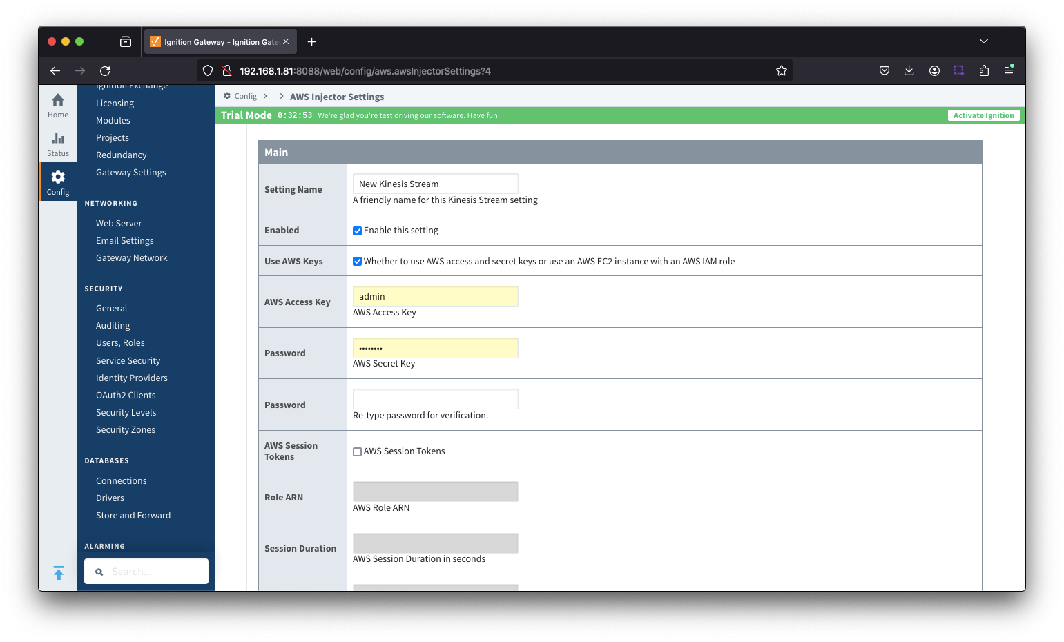Open the browser hamburger application menu

pos(1008,71)
